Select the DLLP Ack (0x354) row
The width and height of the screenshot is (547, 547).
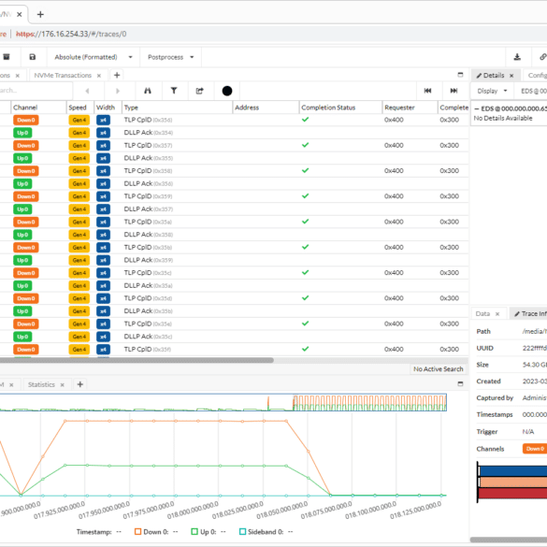point(234,133)
